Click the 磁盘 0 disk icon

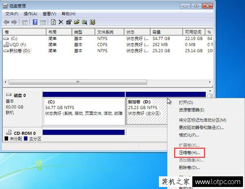(x=9, y=95)
